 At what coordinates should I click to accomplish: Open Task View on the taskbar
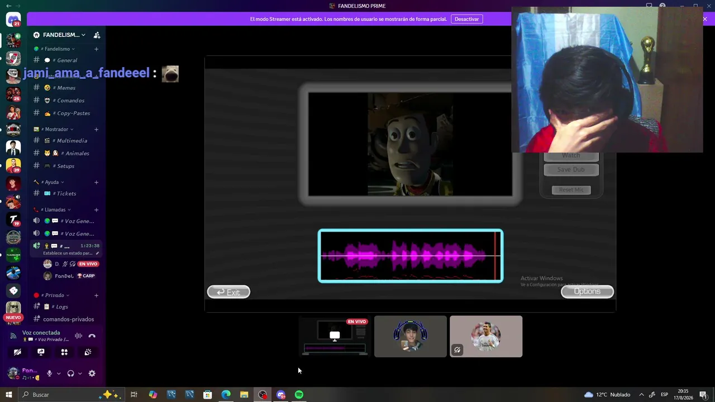134,395
